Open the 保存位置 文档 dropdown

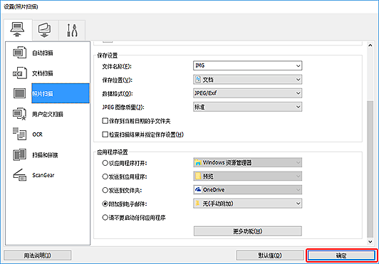(x=247, y=80)
